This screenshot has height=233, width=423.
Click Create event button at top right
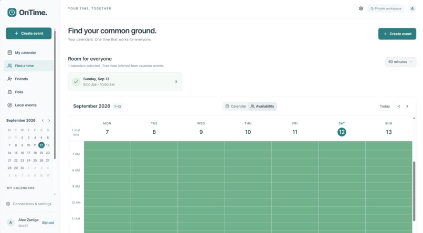coord(397,34)
